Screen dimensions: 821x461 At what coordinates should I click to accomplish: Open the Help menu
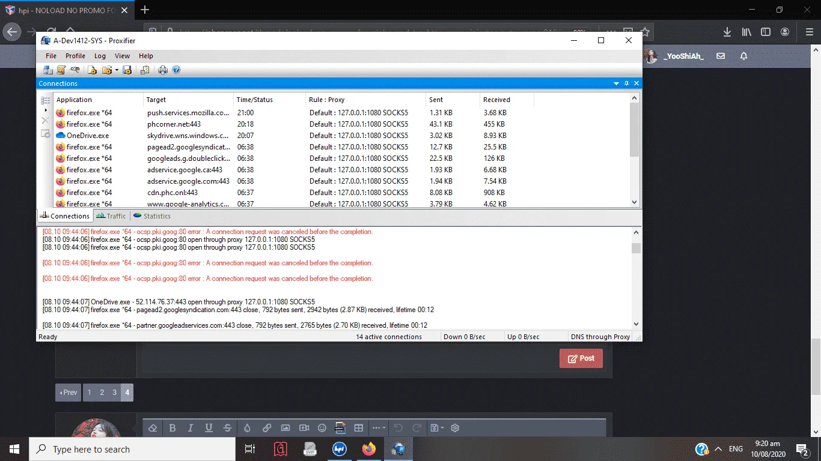coord(146,56)
